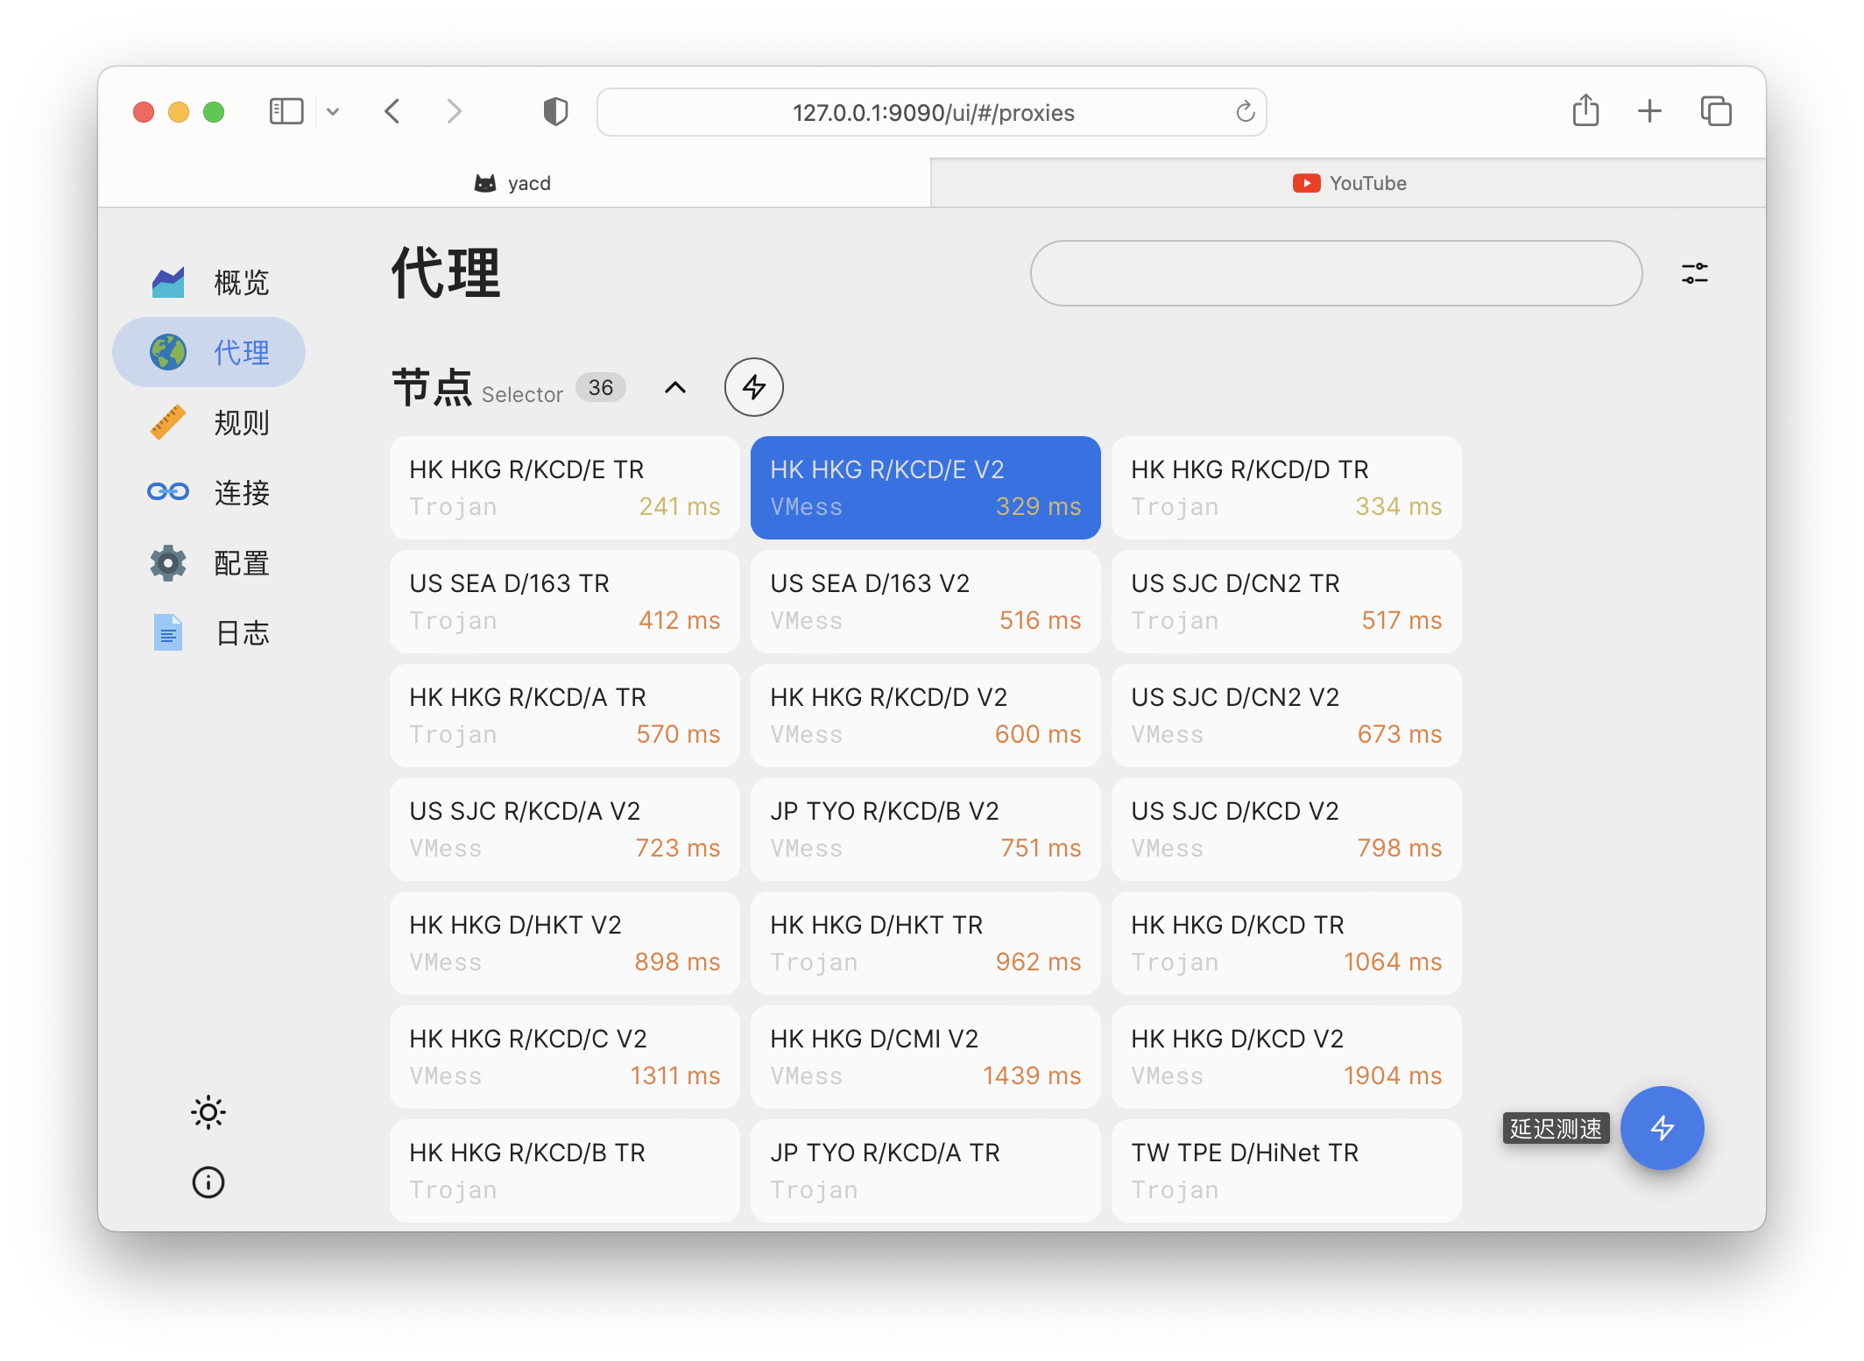1864x1361 pixels.
Task: Open the privacy report shield icon
Action: (x=555, y=112)
